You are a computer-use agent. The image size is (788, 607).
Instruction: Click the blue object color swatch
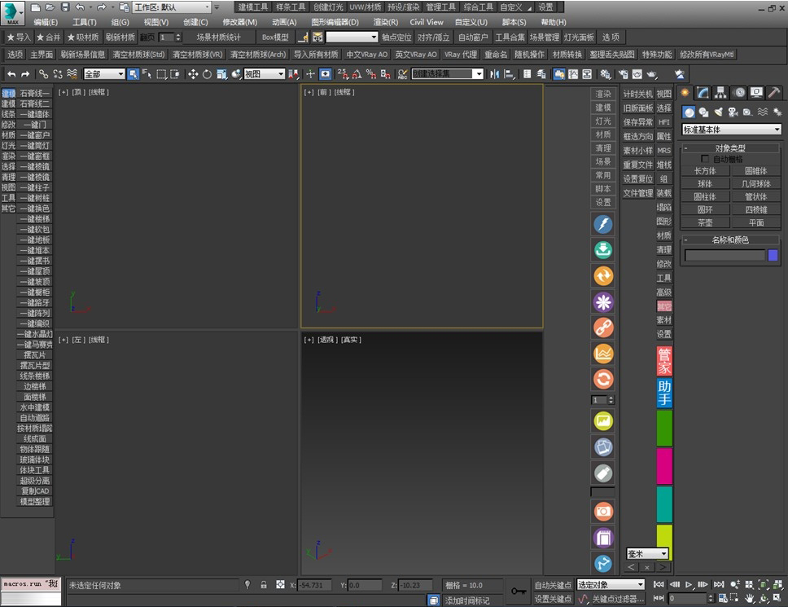773,256
